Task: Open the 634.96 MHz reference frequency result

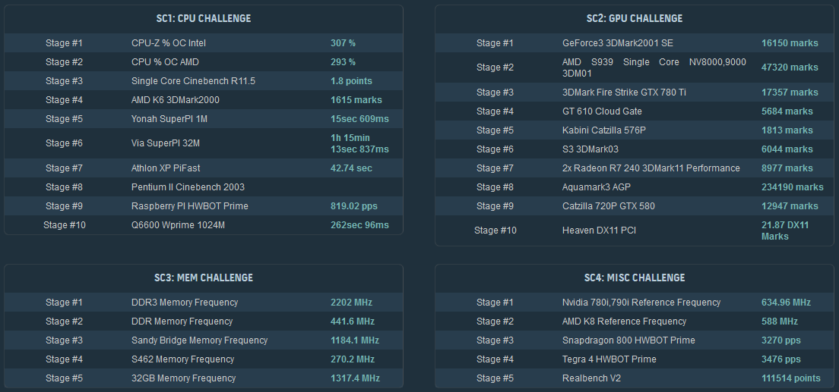Action: [786, 303]
